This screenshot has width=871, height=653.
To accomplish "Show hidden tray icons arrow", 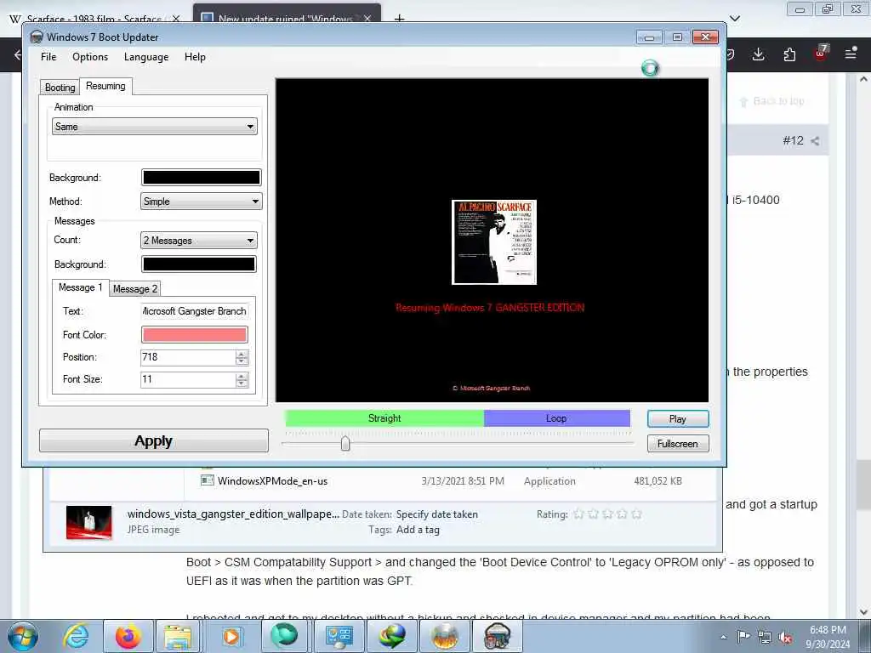I will click(x=723, y=638).
